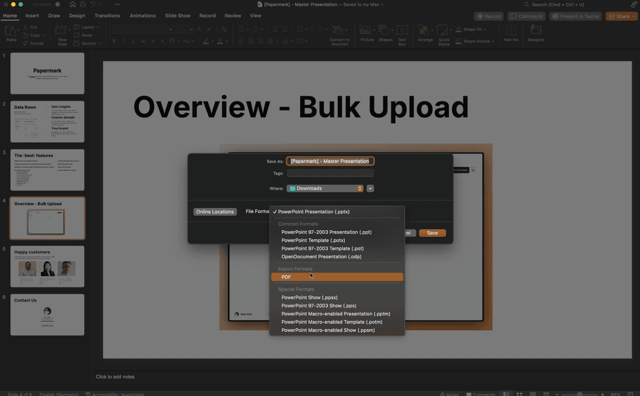Click the Picture icon in the ribbon
Viewport: 640px width, 396px height.
(x=367, y=31)
